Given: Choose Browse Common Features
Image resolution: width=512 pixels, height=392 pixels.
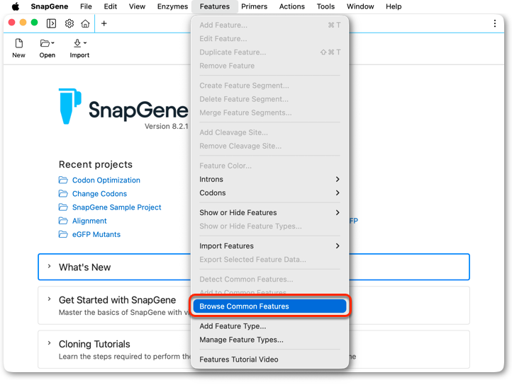Looking at the screenshot, I should [x=269, y=306].
